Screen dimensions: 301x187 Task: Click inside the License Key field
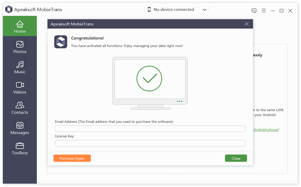150,143
